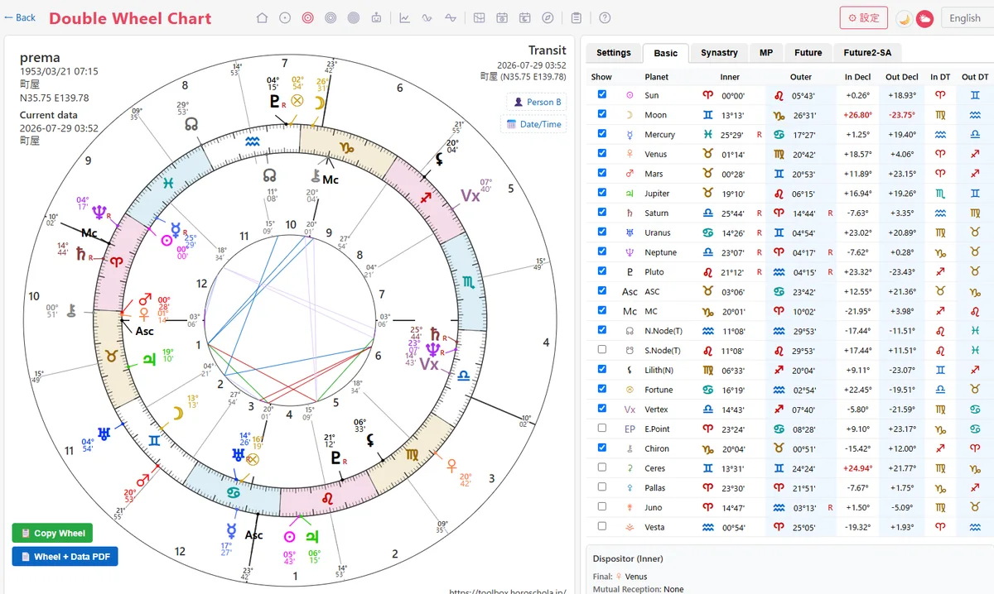Open the help question mark icon
The image size is (994, 594).
[x=605, y=17]
